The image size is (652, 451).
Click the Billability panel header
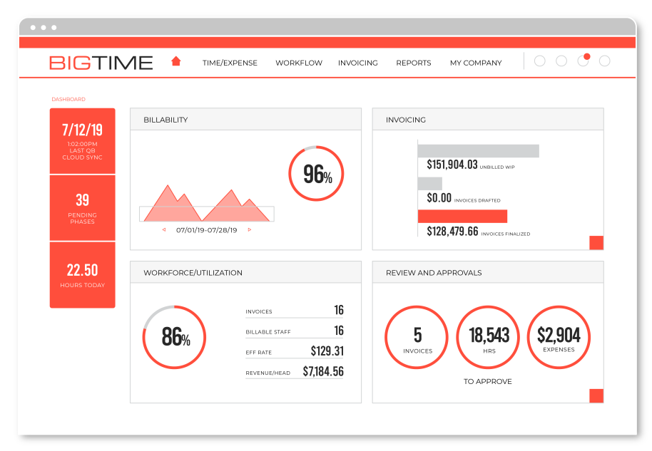(245, 120)
